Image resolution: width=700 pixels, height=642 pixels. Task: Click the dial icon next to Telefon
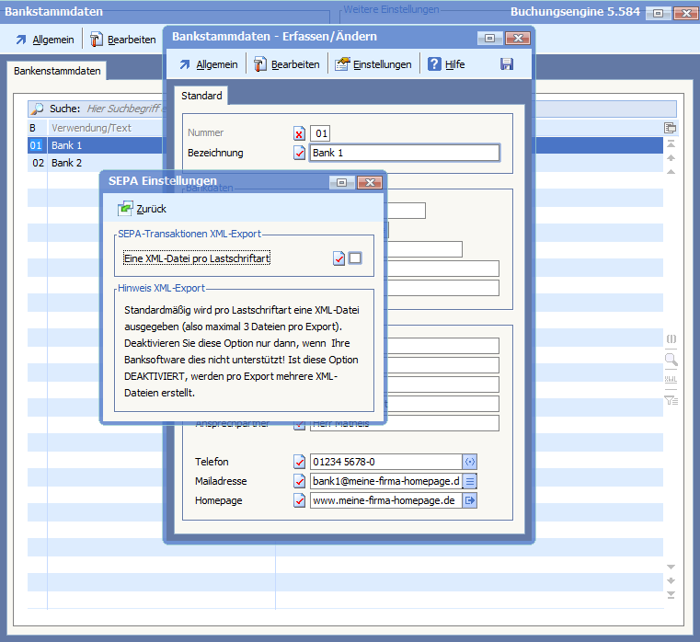(469, 462)
